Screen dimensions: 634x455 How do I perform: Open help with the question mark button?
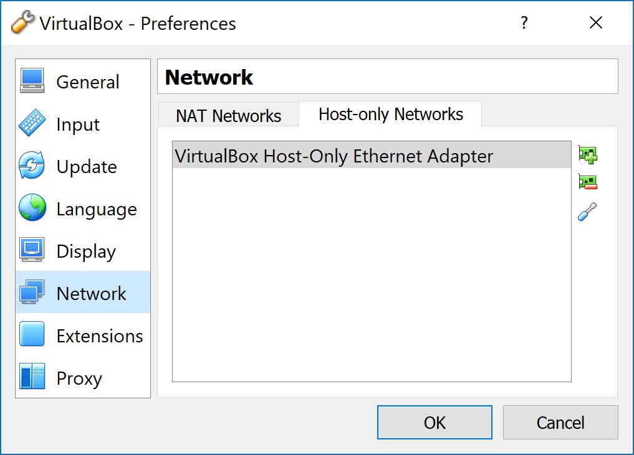[524, 22]
